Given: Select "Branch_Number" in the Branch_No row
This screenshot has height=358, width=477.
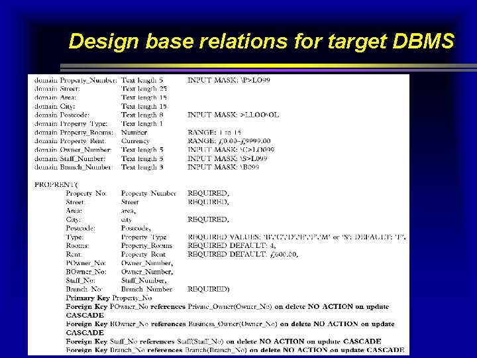Looking at the screenshot, I should click(147, 290).
